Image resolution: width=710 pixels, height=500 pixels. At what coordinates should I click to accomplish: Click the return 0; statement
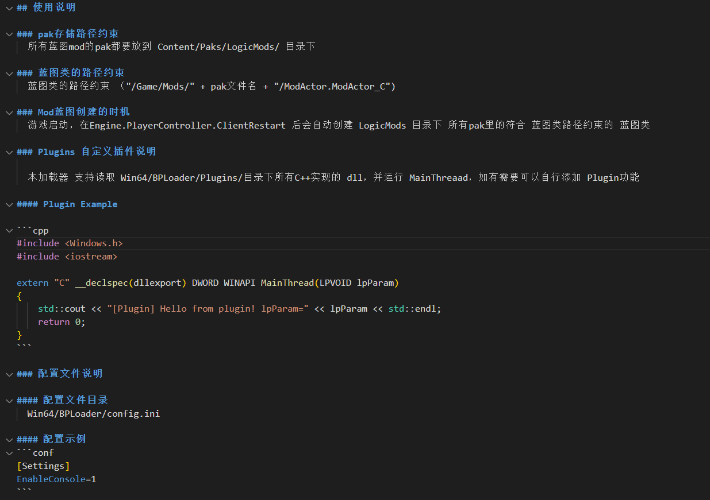pos(62,322)
